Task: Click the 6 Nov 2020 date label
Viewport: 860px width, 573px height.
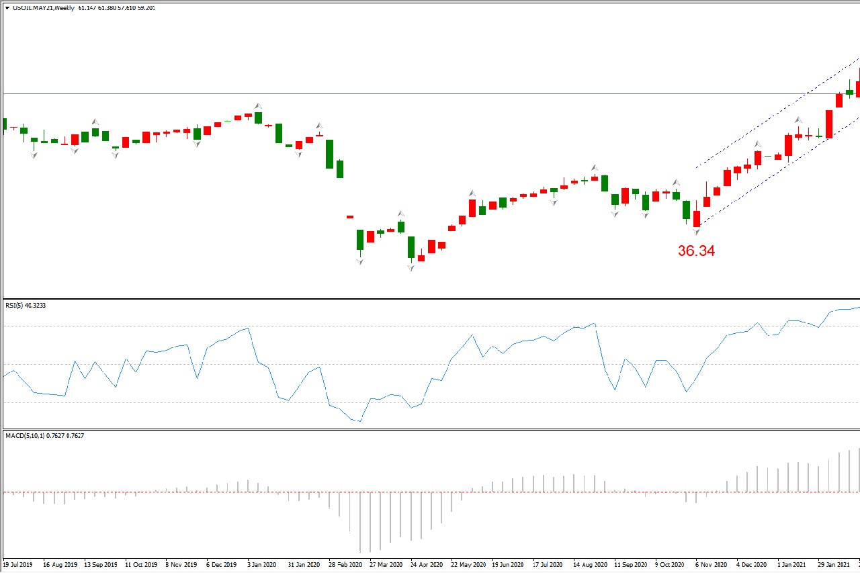Action: (712, 566)
